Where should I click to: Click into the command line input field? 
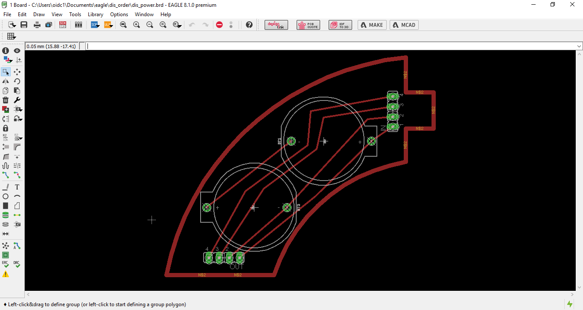tap(331, 46)
